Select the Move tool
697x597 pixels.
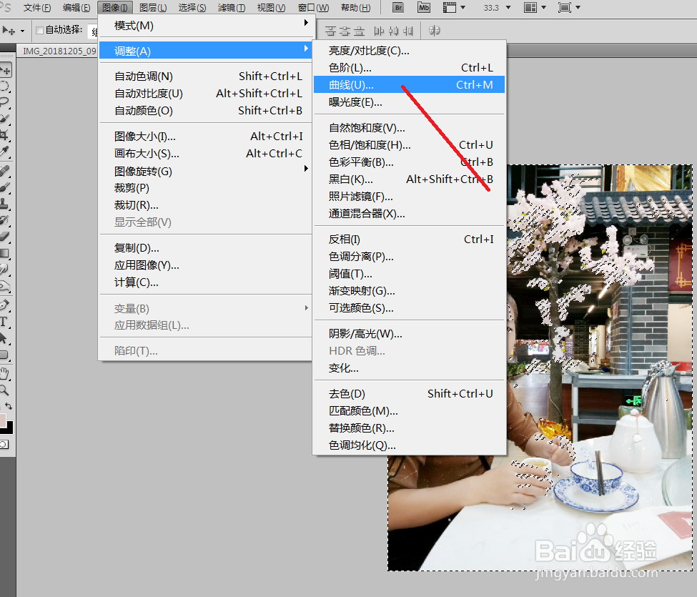(7, 69)
